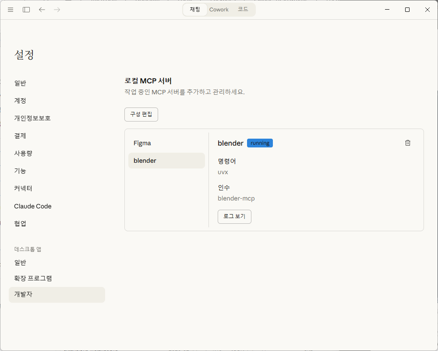The width and height of the screenshot is (438, 351).
Task: Click the forward arrow navigation icon
Action: click(57, 10)
